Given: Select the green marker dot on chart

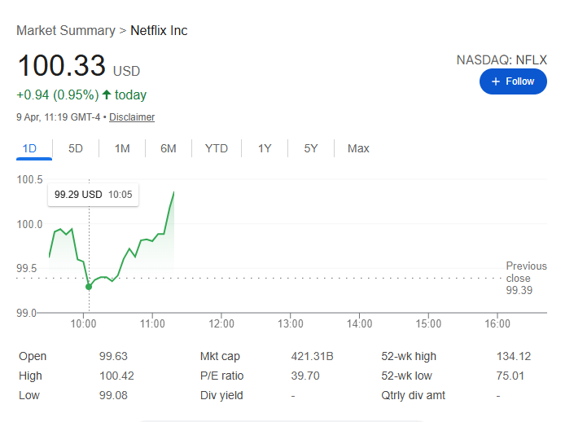Looking at the screenshot, I should tap(89, 287).
